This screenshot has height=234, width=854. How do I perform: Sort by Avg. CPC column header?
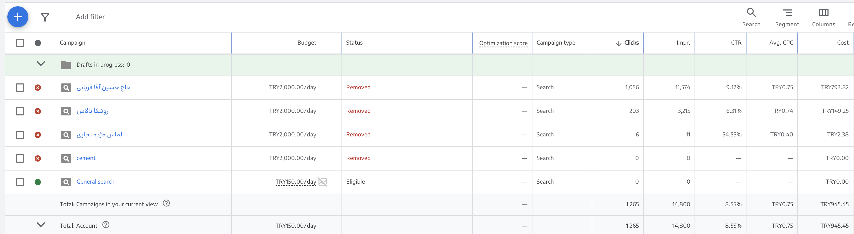[x=781, y=43]
